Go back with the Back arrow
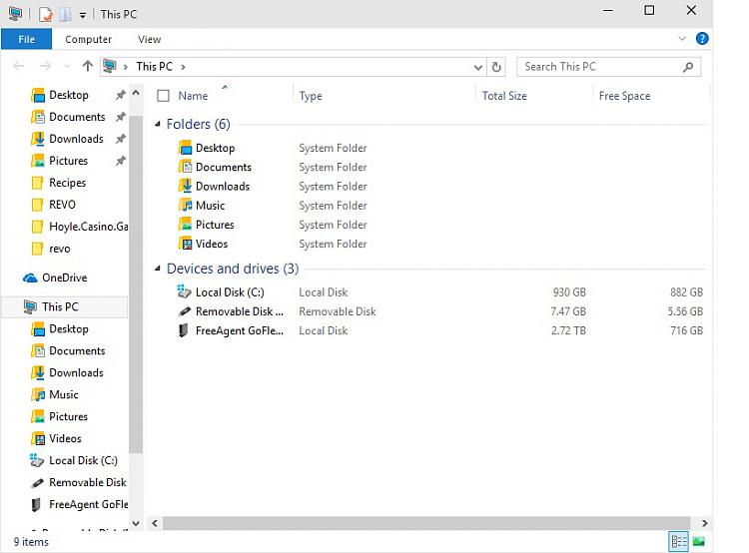Viewport: 749px width, 553px height. tap(19, 66)
